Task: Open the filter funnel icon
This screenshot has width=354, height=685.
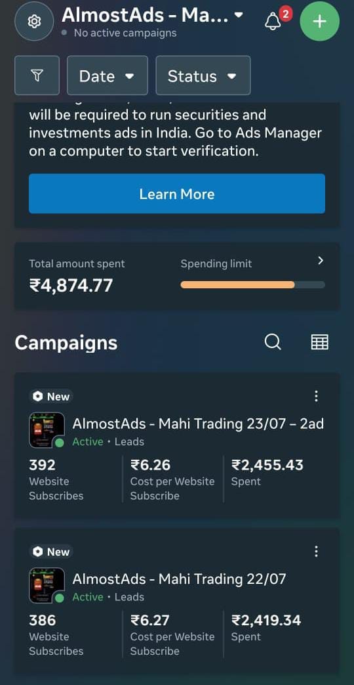Action: pyautogui.click(x=37, y=76)
